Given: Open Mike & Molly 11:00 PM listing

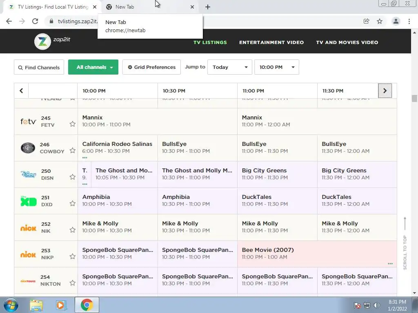Looking at the screenshot, I should click(277, 227).
